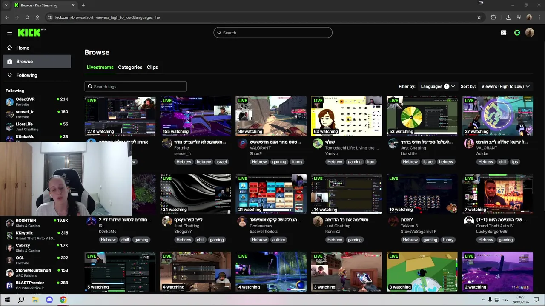Open the 155 watching stream thumbnail

click(x=195, y=116)
